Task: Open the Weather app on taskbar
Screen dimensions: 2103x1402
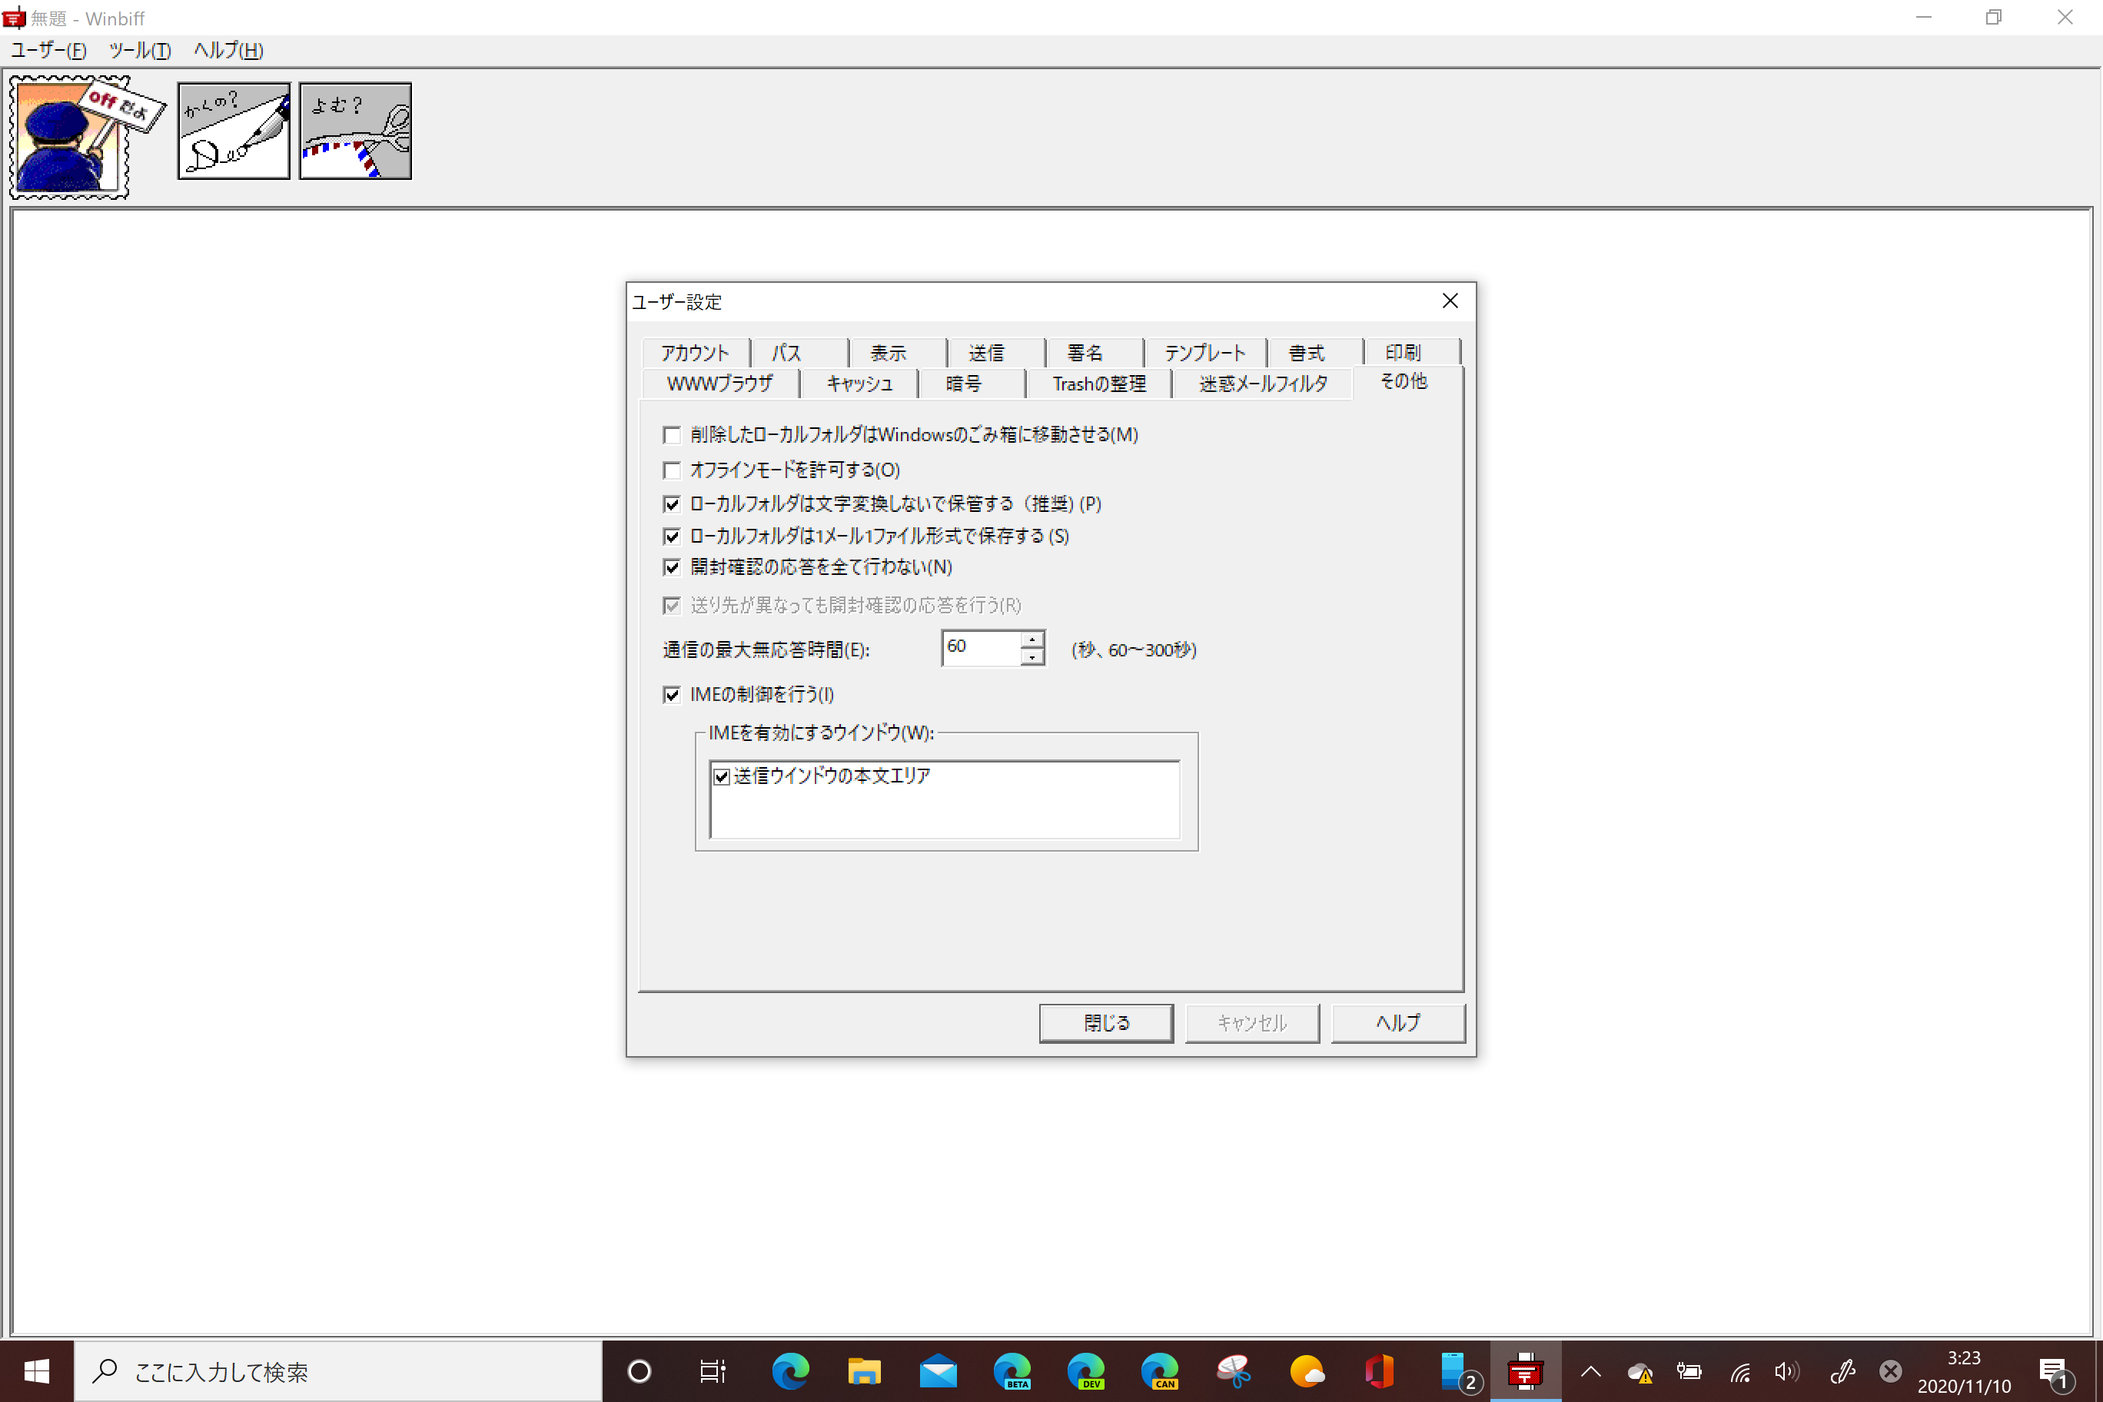Action: click(1307, 1370)
